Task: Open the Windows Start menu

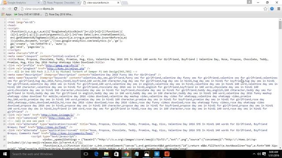Action: point(5,154)
